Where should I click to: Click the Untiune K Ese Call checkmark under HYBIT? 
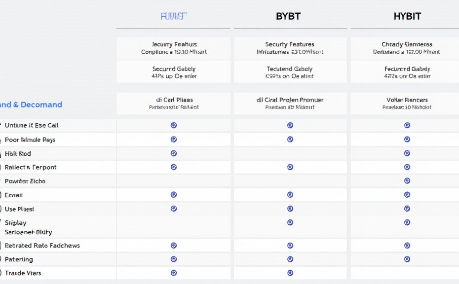(x=407, y=125)
